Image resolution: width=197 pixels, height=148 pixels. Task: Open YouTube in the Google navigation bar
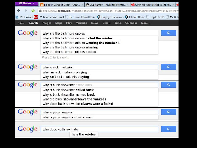[x=81, y=23]
